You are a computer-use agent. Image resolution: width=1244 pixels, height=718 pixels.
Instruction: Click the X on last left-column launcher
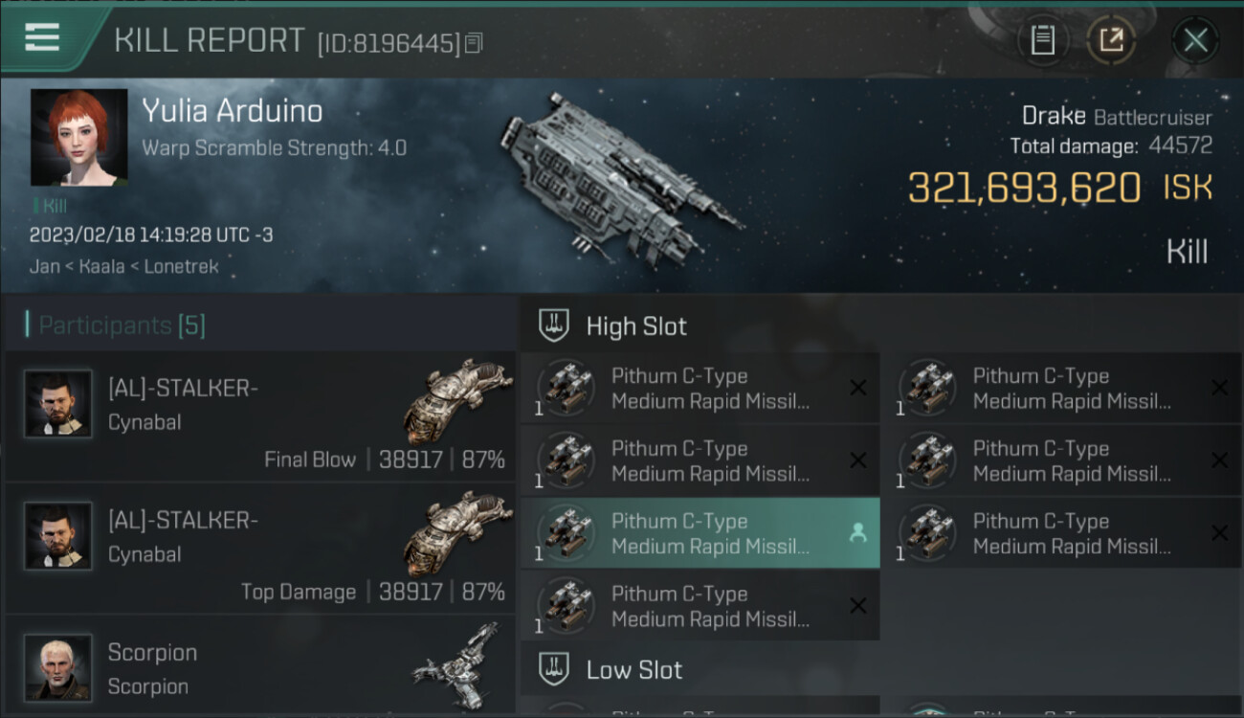click(x=858, y=605)
